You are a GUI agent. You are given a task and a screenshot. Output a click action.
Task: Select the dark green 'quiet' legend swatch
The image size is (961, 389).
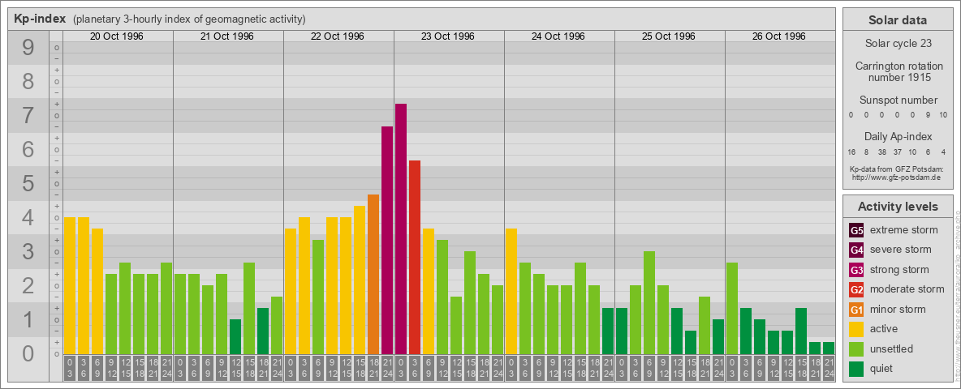(857, 369)
